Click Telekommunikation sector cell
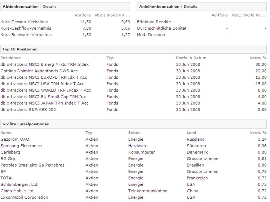Image resolution: width=270 pixels, height=202 pixels. (x=148, y=191)
